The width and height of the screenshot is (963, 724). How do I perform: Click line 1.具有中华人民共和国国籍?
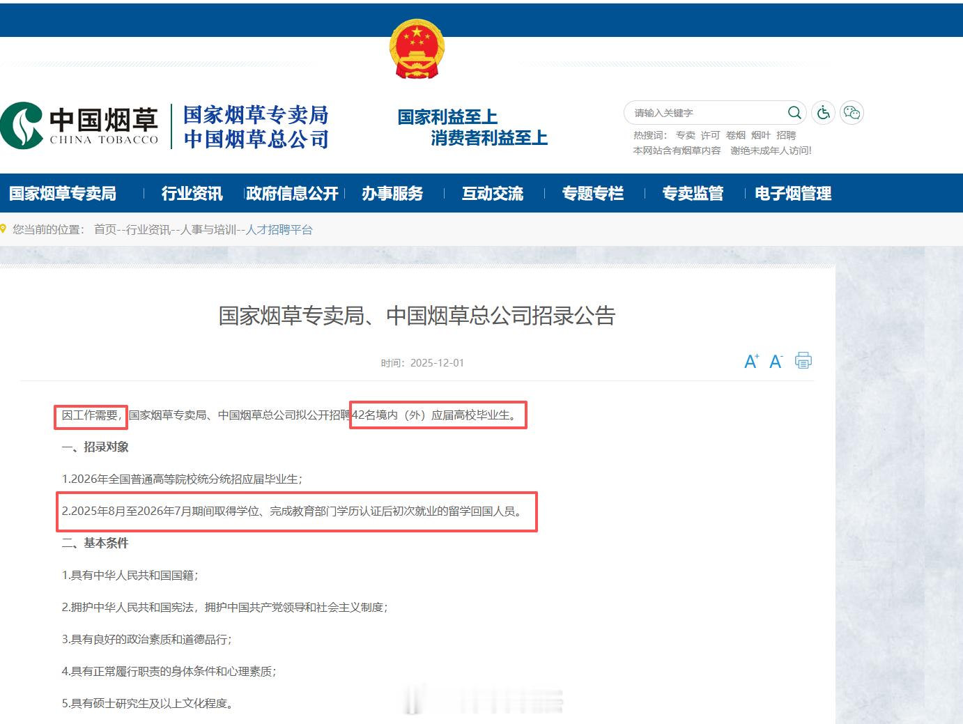click(x=130, y=575)
